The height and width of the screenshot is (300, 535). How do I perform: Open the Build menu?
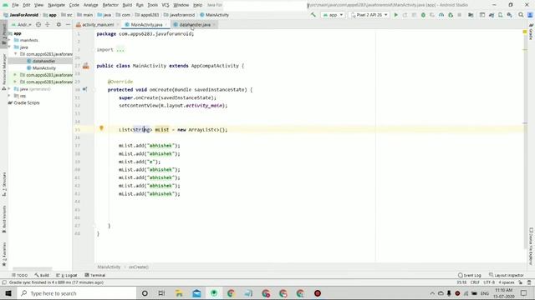(x=127, y=5)
